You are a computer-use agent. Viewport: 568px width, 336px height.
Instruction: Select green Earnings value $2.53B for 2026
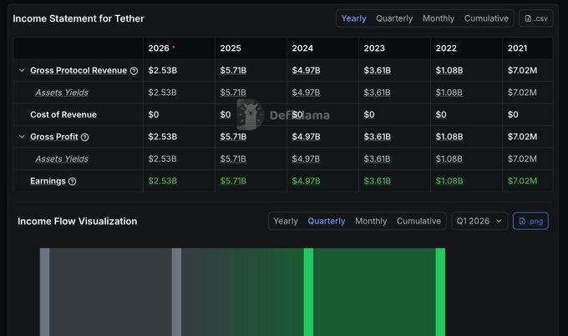coord(162,181)
